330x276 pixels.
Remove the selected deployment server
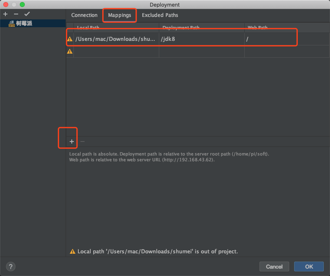pos(16,14)
